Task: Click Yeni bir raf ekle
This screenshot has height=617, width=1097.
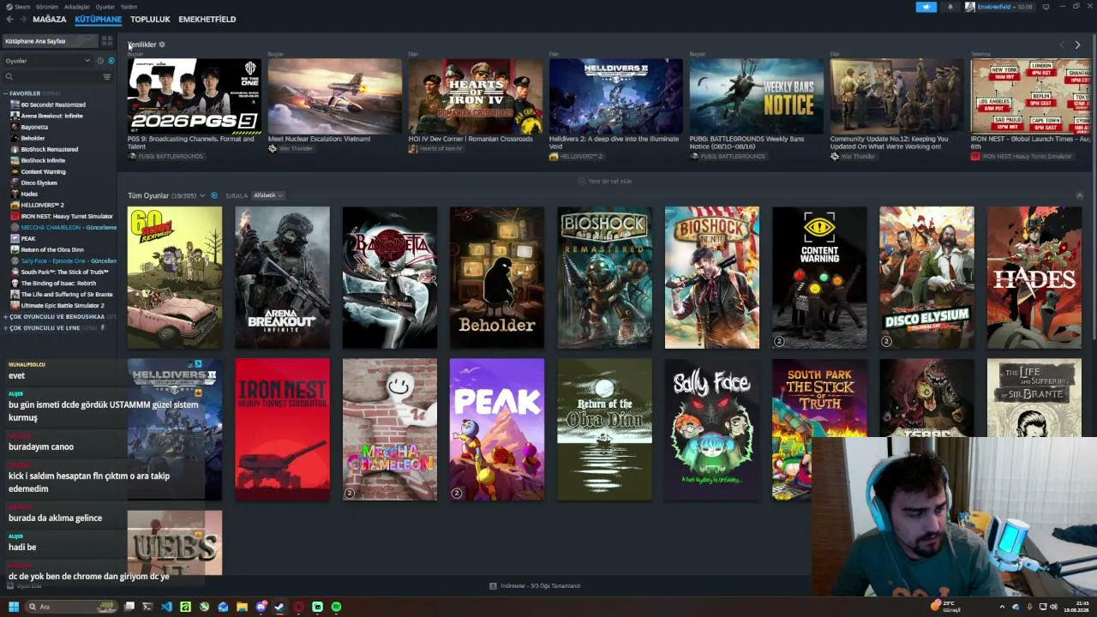Action: pos(605,181)
